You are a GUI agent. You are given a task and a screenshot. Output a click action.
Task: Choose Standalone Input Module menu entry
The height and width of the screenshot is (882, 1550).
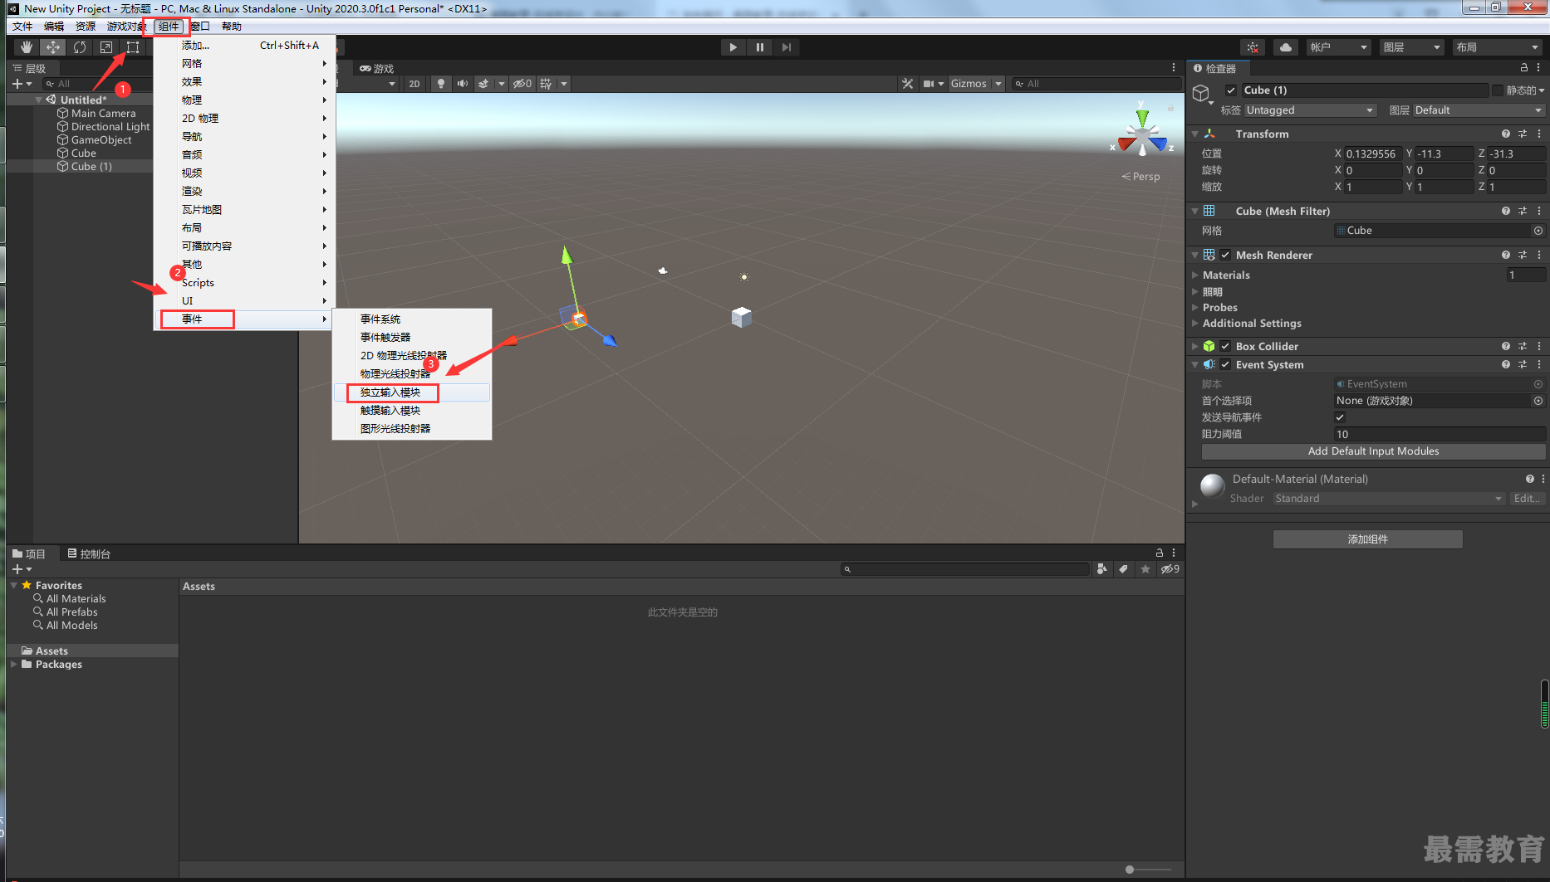coord(412,392)
